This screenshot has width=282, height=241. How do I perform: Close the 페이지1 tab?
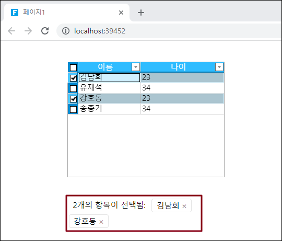pos(121,13)
